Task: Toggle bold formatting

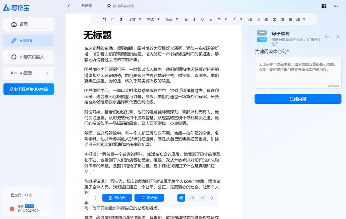Action: (x=186, y=19)
